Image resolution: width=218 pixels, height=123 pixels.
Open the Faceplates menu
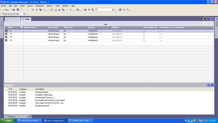tap(40, 6)
